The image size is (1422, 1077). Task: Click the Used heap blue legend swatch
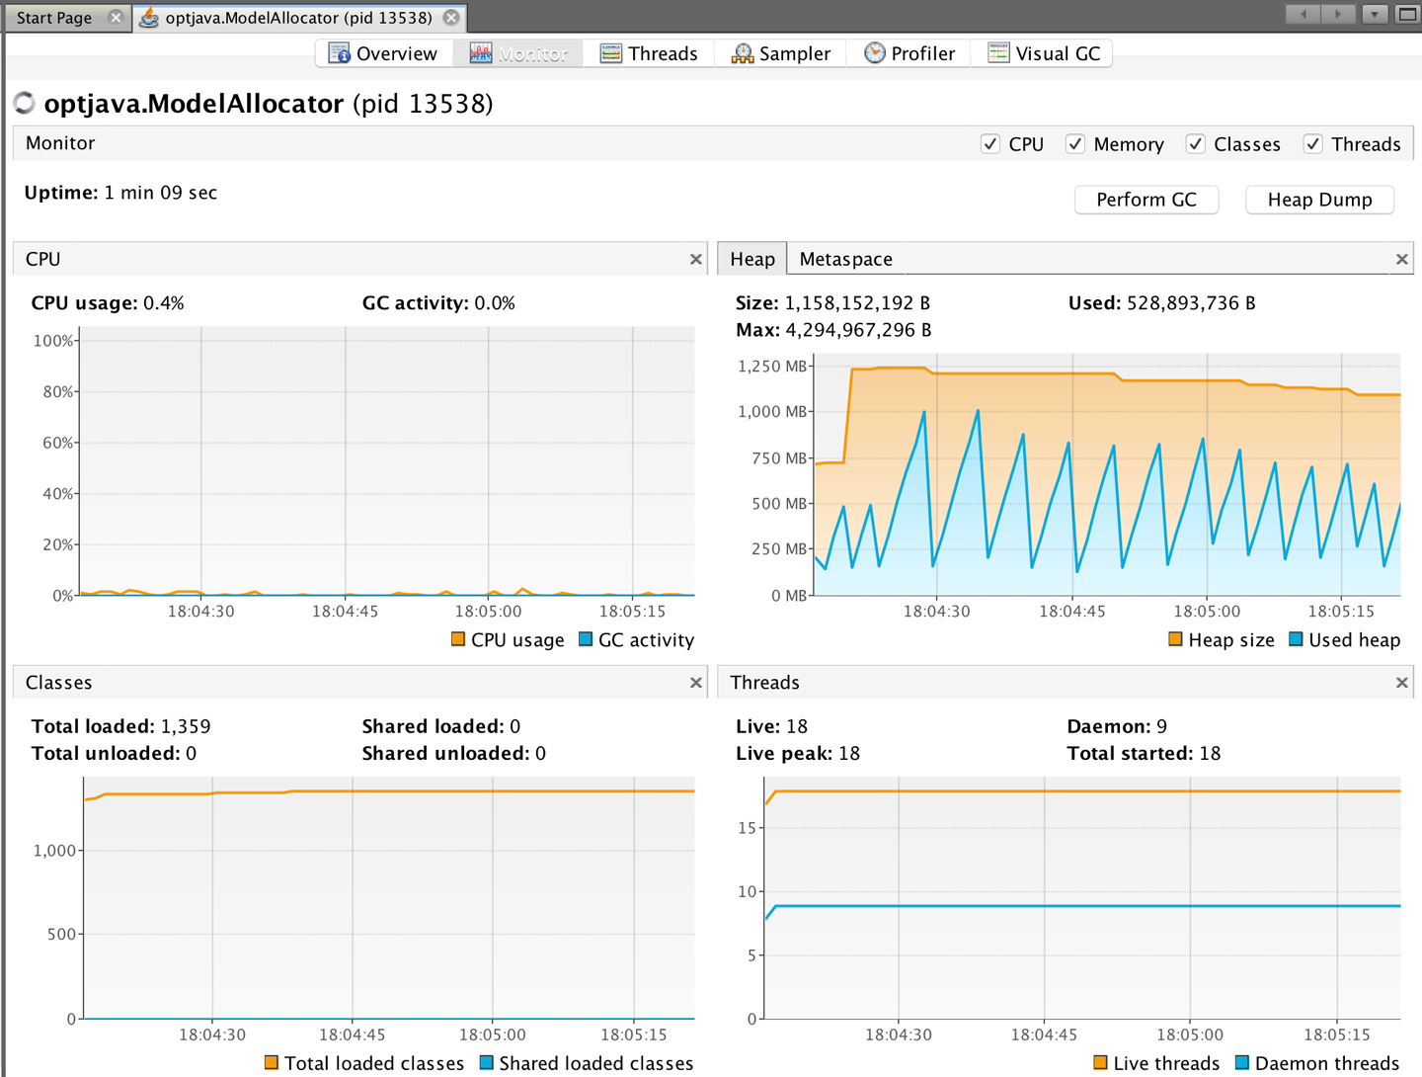pyautogui.click(x=1296, y=639)
